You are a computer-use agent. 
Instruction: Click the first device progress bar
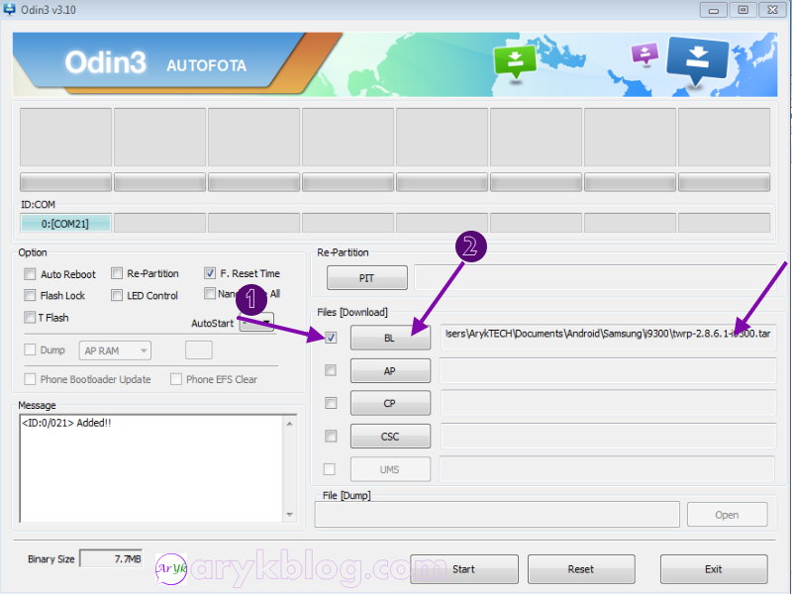pos(65,182)
